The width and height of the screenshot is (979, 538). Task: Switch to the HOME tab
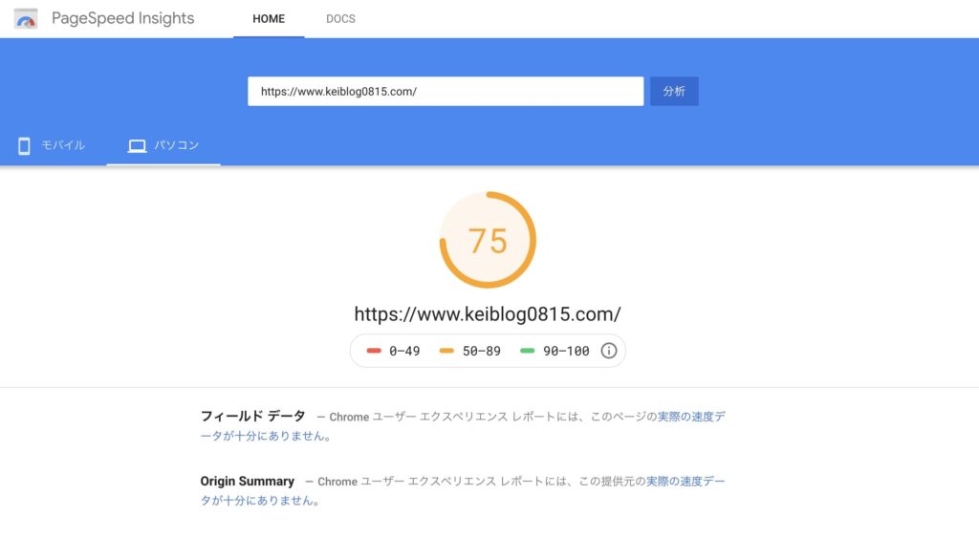click(269, 19)
